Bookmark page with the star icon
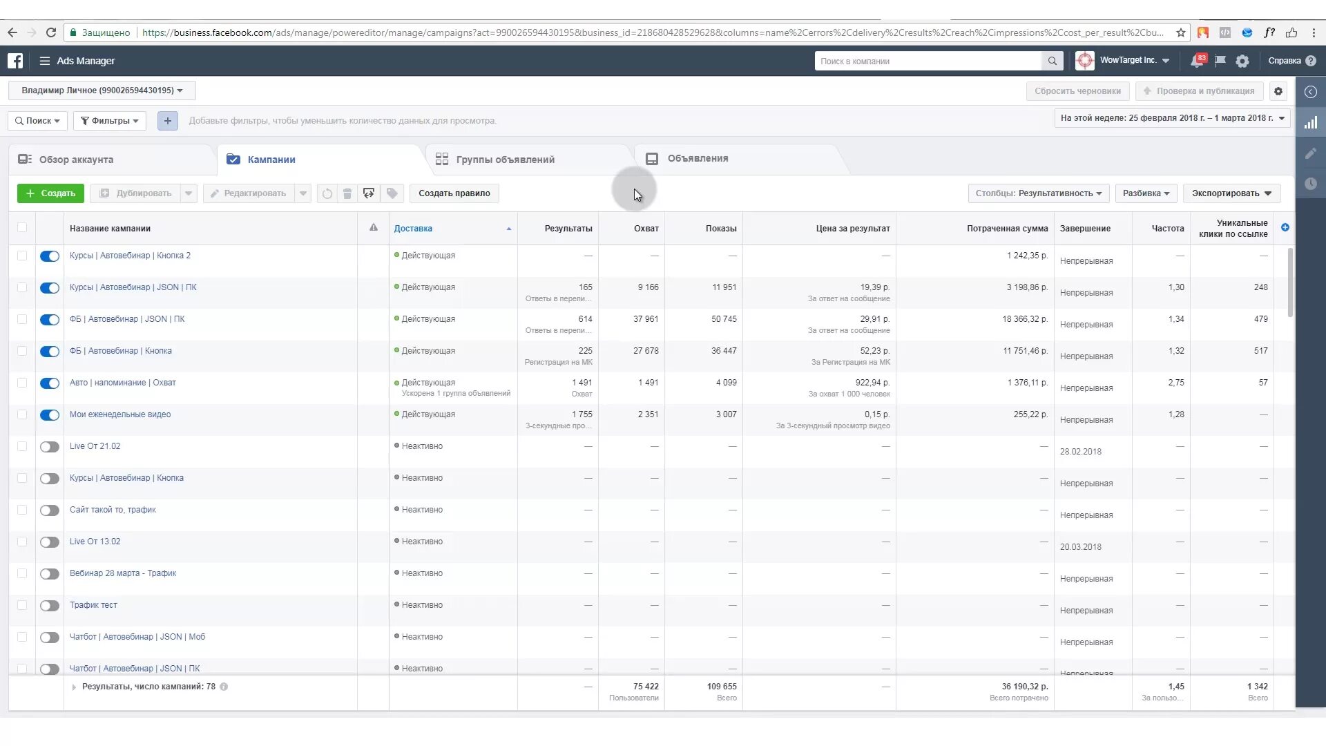This screenshot has height=746, width=1326. [x=1181, y=32]
